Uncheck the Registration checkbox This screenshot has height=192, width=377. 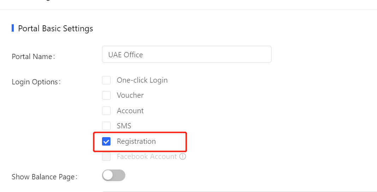[106, 141]
